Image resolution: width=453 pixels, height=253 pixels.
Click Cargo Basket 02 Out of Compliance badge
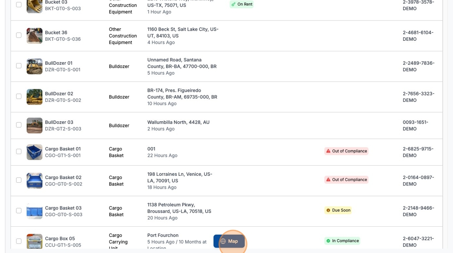[x=346, y=180]
